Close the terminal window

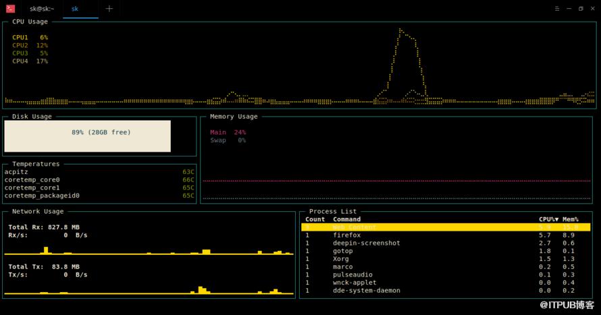pyautogui.click(x=593, y=8)
